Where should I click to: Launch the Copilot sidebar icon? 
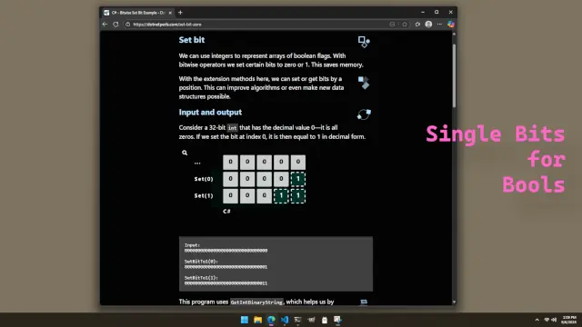451,25
